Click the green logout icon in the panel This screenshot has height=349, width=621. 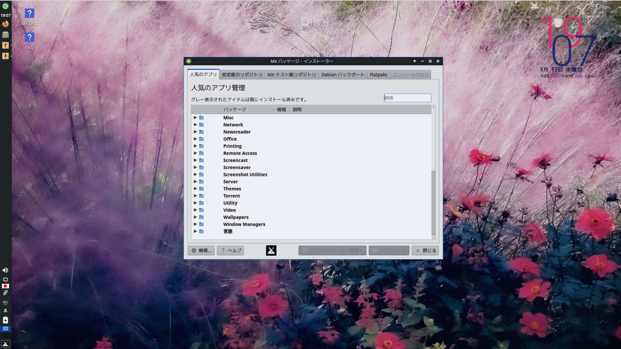[6, 6]
